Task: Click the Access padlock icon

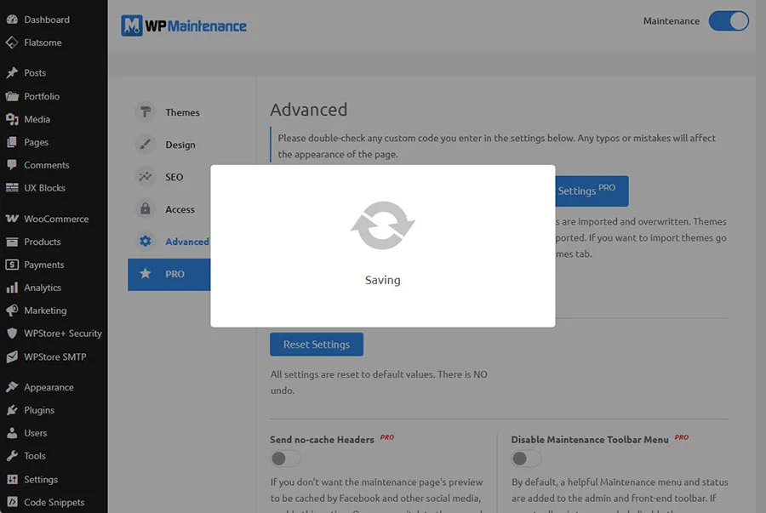Action: pyautogui.click(x=145, y=209)
